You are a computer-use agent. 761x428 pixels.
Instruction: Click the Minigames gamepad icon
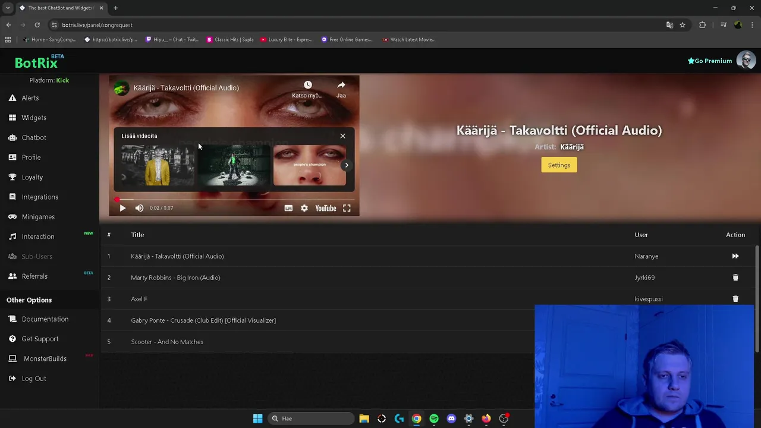click(12, 217)
